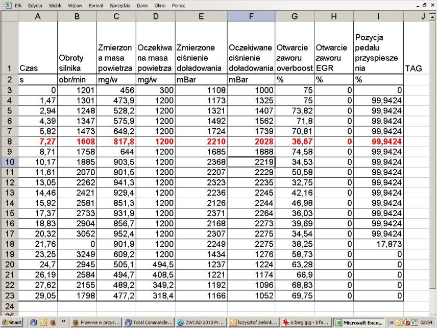The image size is (437, 328).
Task: Open the Edycja menu
Action: point(35,6)
